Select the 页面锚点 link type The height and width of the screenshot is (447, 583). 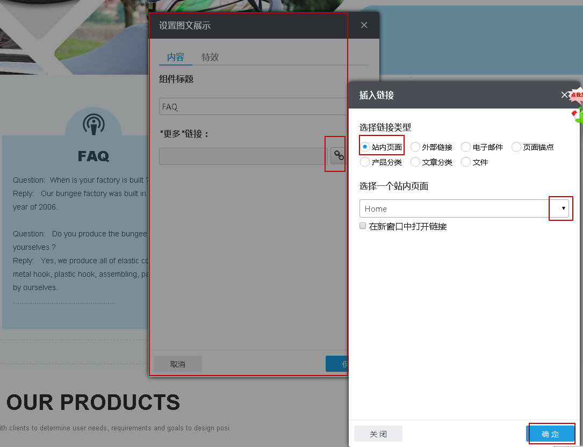coord(516,146)
